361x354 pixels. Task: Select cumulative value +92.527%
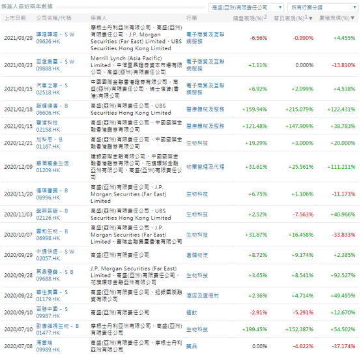coord(343,275)
